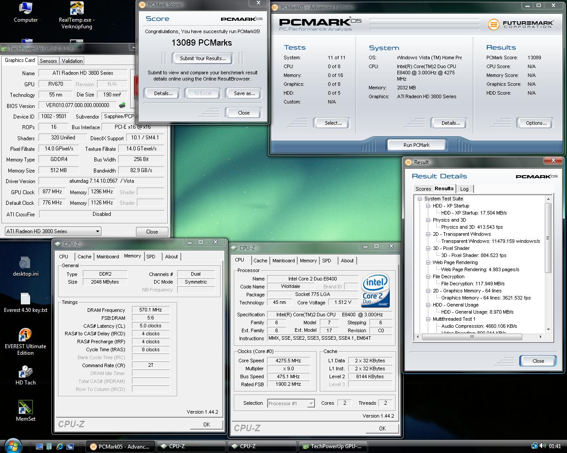Viewport: 567px width, 453px height.
Task: Collapse the HDD - General Usage node
Action: click(428, 305)
